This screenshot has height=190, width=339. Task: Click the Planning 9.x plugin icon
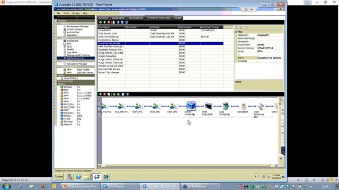point(62,121)
